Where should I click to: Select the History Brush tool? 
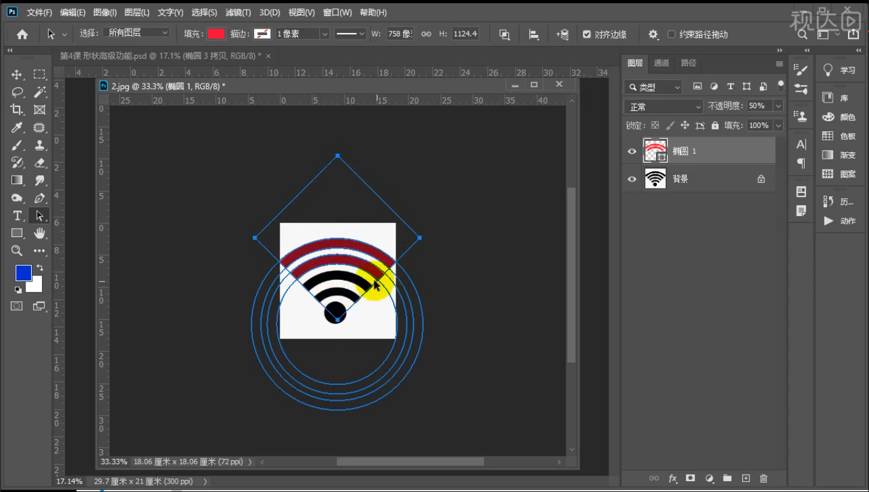click(17, 163)
